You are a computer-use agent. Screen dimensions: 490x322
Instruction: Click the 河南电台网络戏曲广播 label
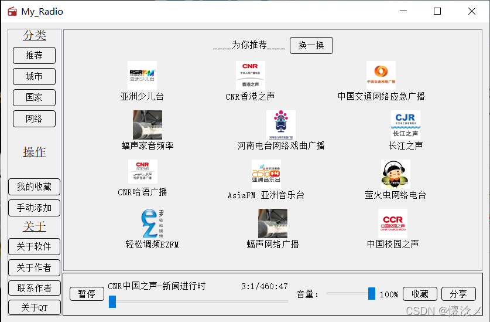280,145
